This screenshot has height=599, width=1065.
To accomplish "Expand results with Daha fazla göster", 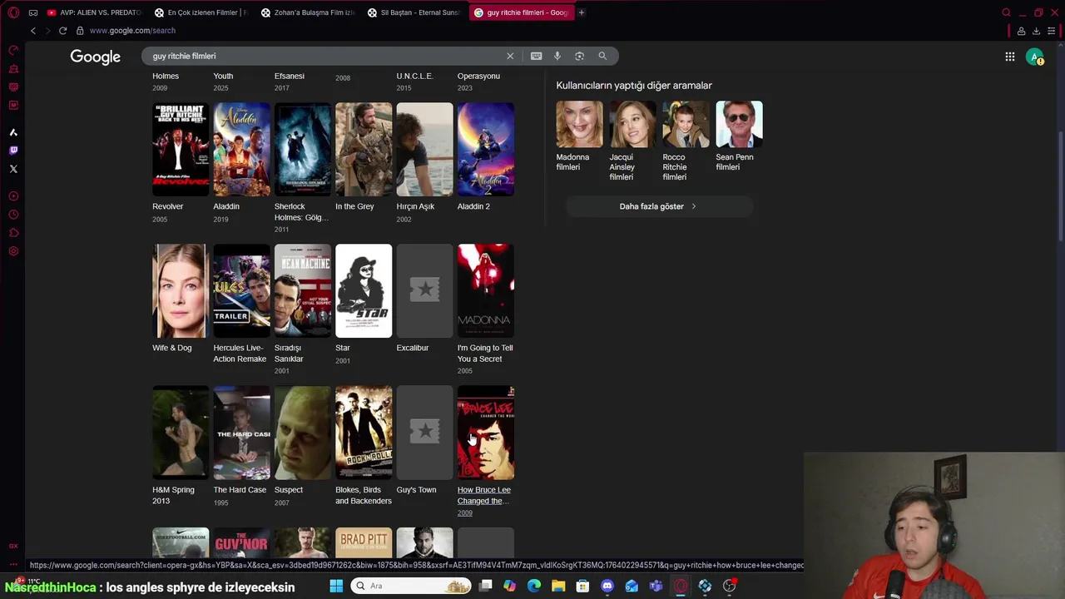I will (659, 206).
